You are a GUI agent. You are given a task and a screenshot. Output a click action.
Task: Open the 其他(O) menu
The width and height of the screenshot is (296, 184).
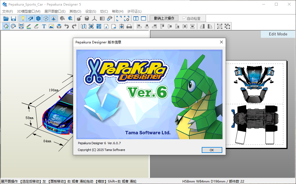coord(75,11)
